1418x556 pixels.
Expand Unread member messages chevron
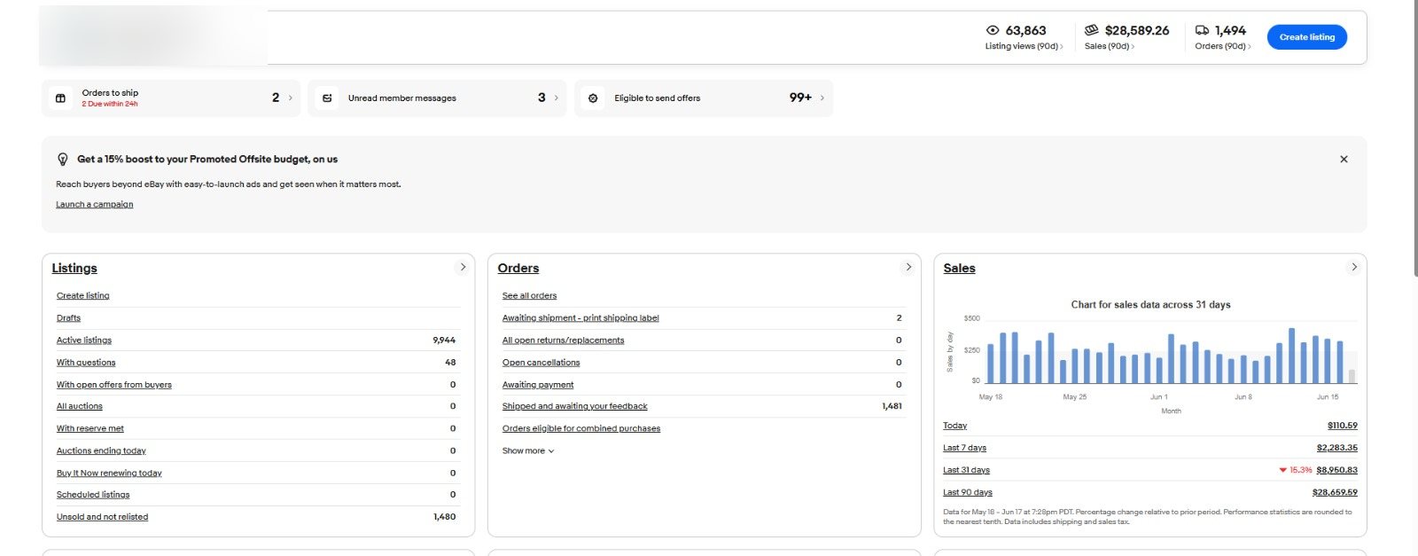point(556,98)
